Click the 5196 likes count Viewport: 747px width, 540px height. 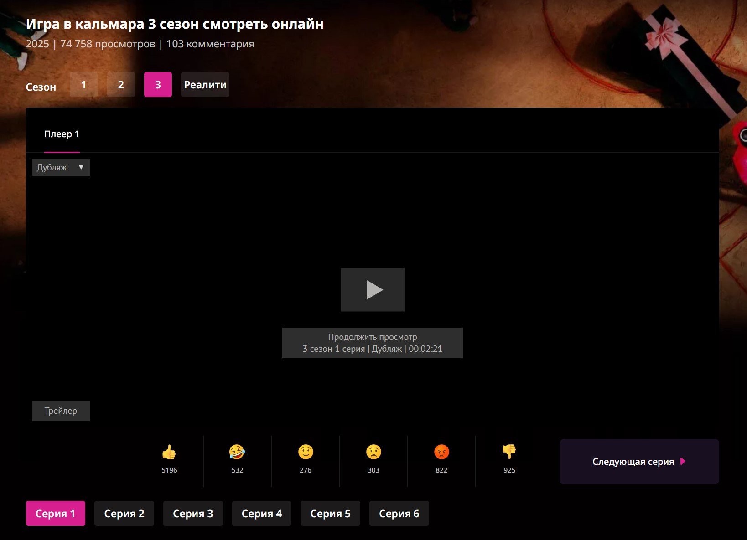coord(169,470)
